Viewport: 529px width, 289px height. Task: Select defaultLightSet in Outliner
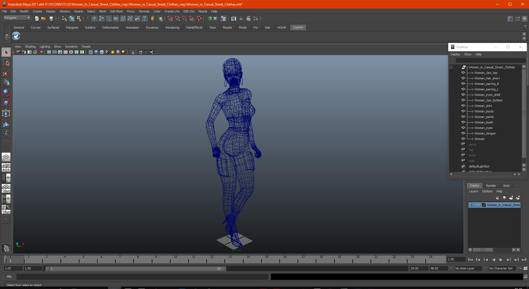[x=479, y=166]
